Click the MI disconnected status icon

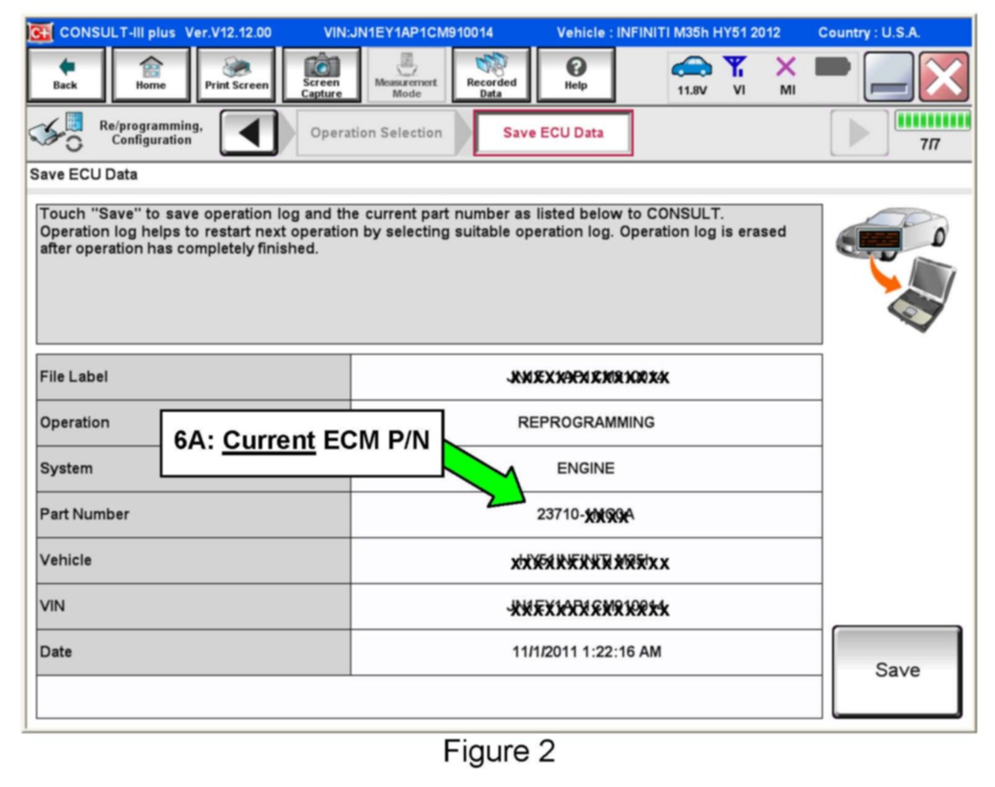[786, 74]
